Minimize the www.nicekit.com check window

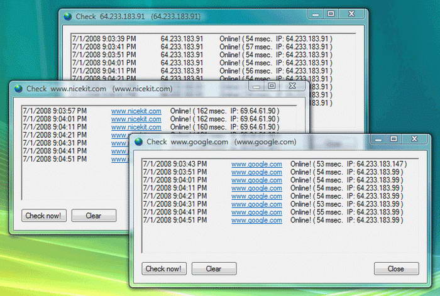point(257,85)
